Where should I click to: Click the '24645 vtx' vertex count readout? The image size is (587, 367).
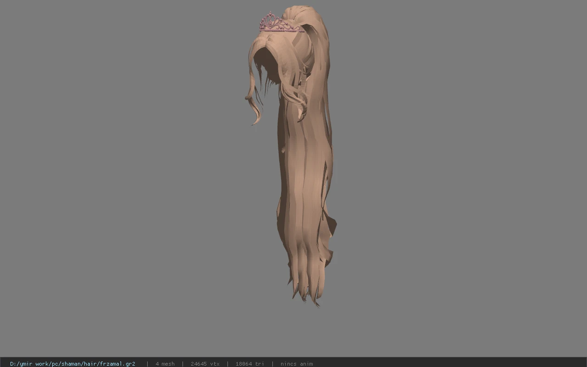tap(205, 364)
